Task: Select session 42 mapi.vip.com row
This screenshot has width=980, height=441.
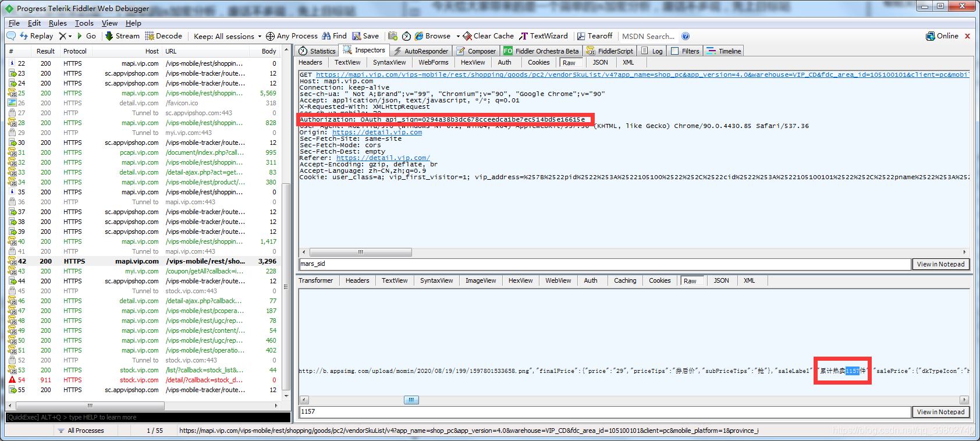Action: tap(143, 261)
